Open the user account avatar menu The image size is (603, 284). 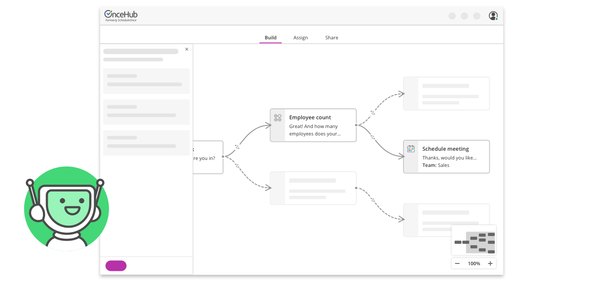point(493,15)
